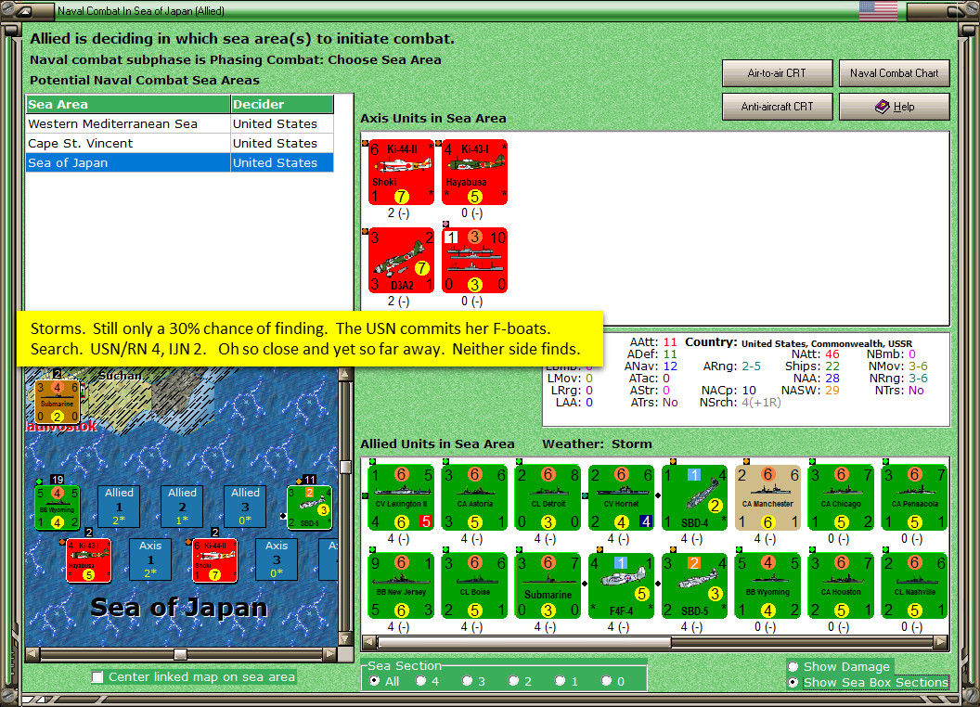Select Western Mediterranean Sea row
980x707 pixels.
pos(180,123)
